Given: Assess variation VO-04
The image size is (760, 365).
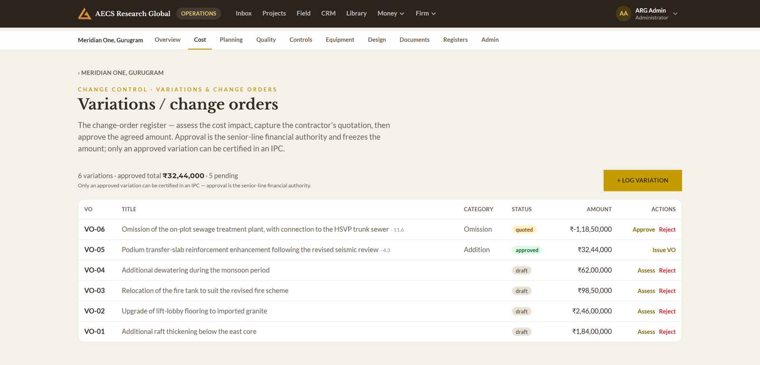Looking at the screenshot, I should coord(646,271).
